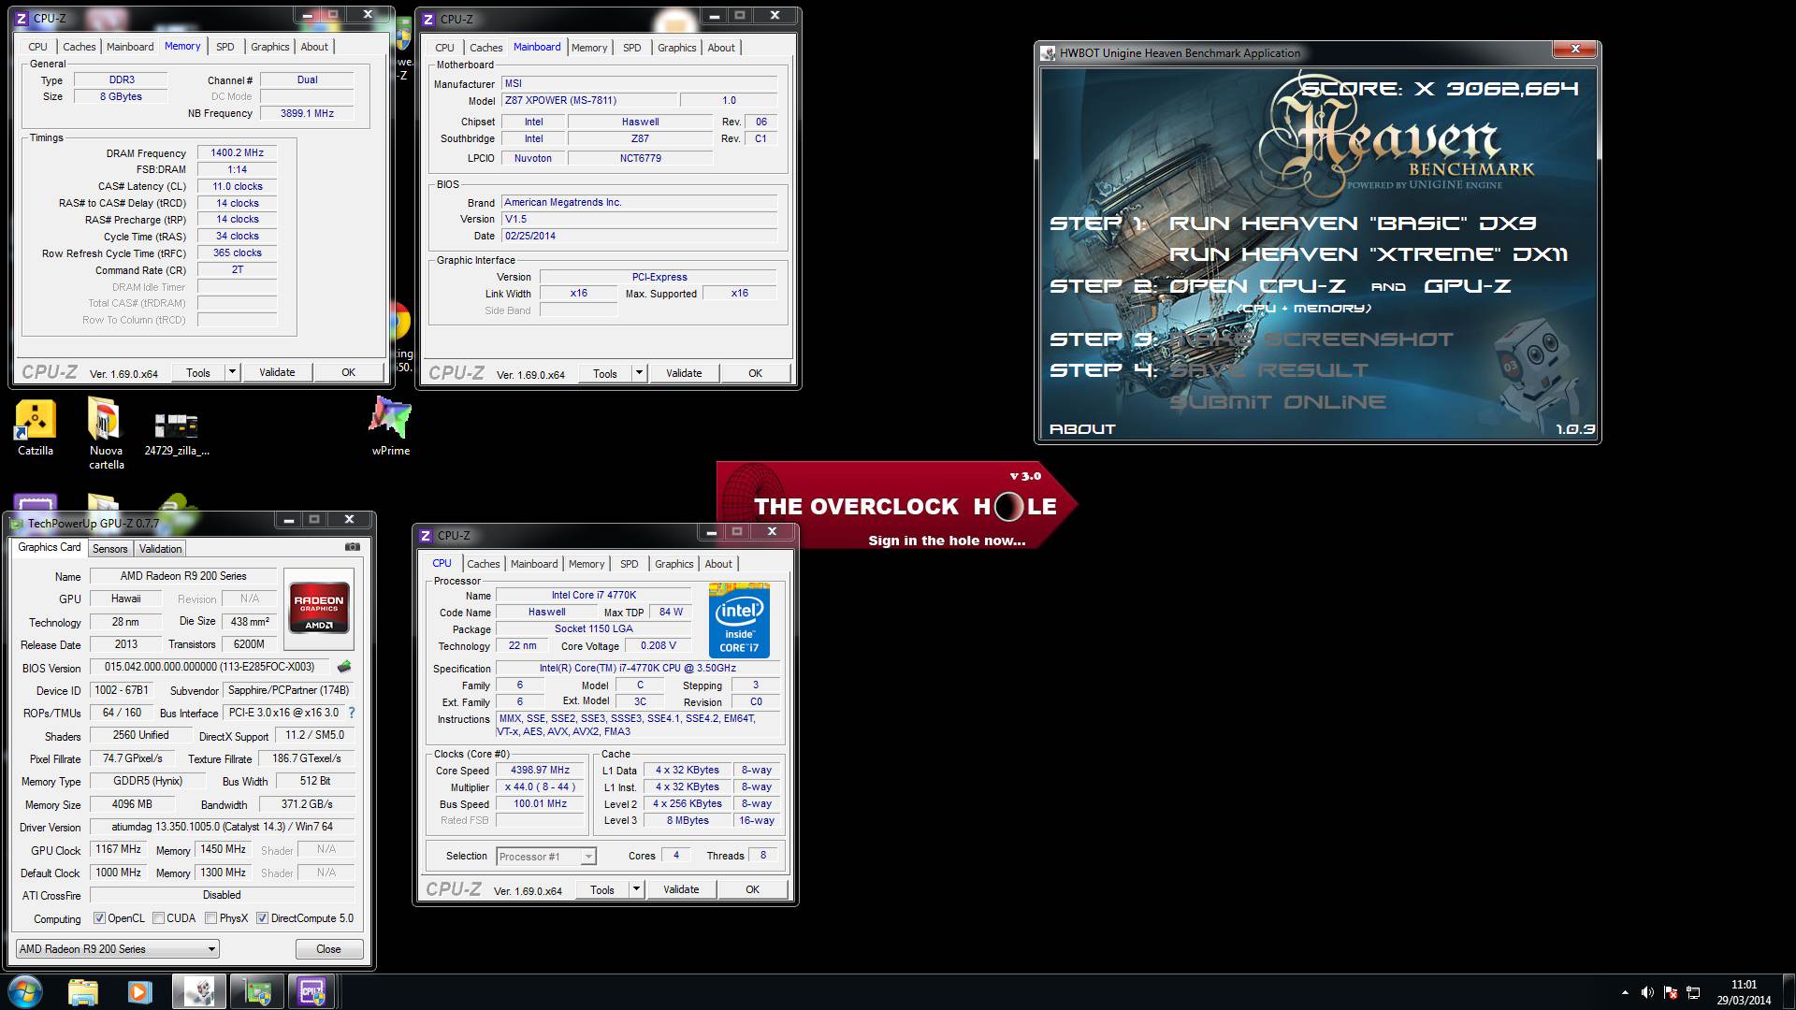Viewport: 1796px width, 1010px height.
Task: Click the green BIOS save chip icon in GPU-Z
Action: pos(344,667)
